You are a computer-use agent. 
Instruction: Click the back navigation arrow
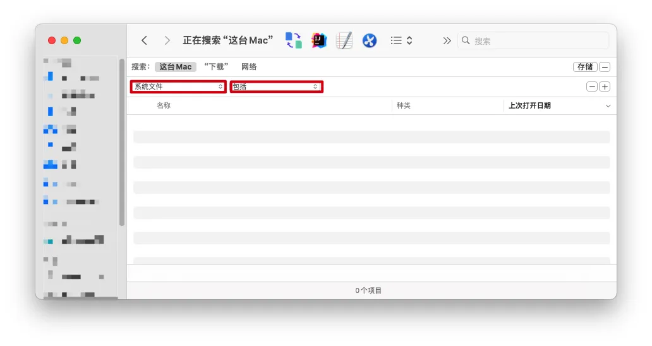[x=144, y=40]
